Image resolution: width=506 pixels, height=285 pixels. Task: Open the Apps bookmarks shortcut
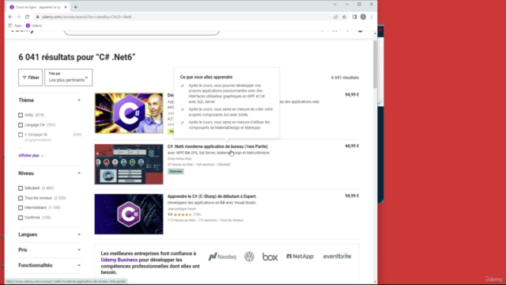(x=15, y=25)
